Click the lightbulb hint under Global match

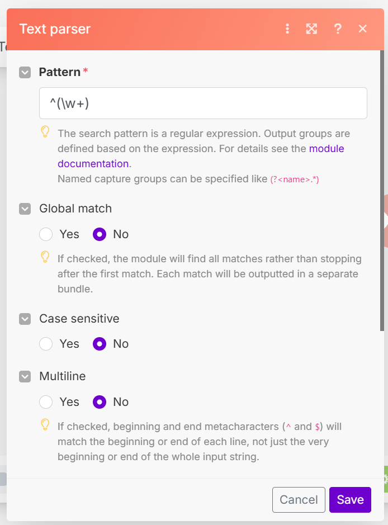[x=45, y=257]
